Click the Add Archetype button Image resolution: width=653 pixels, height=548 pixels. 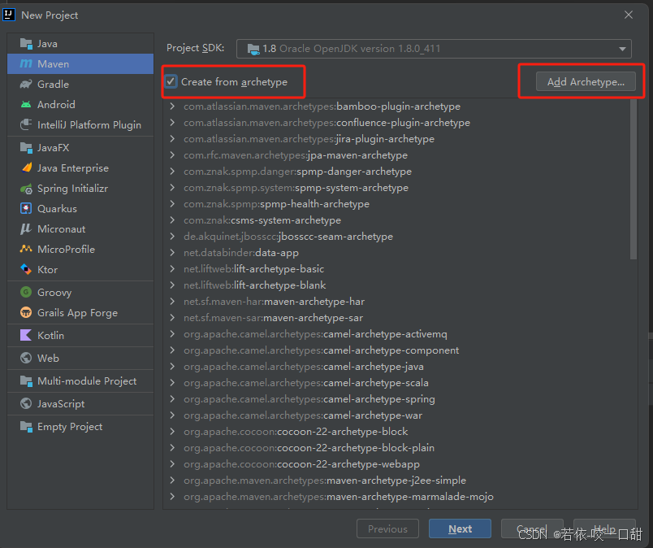click(586, 82)
